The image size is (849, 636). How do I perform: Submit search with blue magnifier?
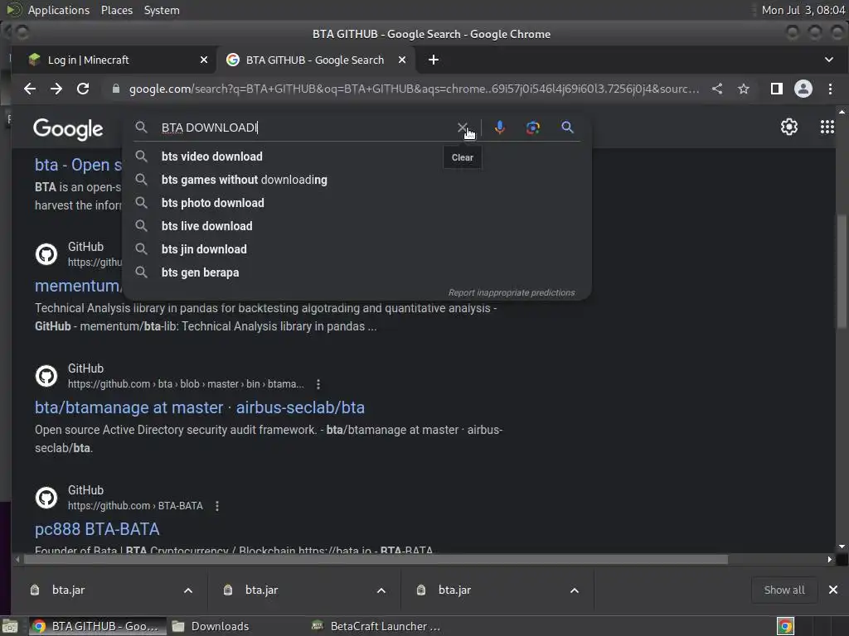[x=567, y=128]
